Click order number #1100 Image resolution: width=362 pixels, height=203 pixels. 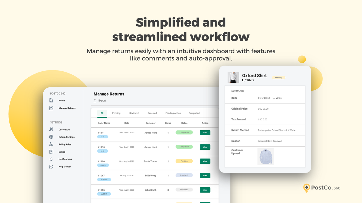click(101, 162)
